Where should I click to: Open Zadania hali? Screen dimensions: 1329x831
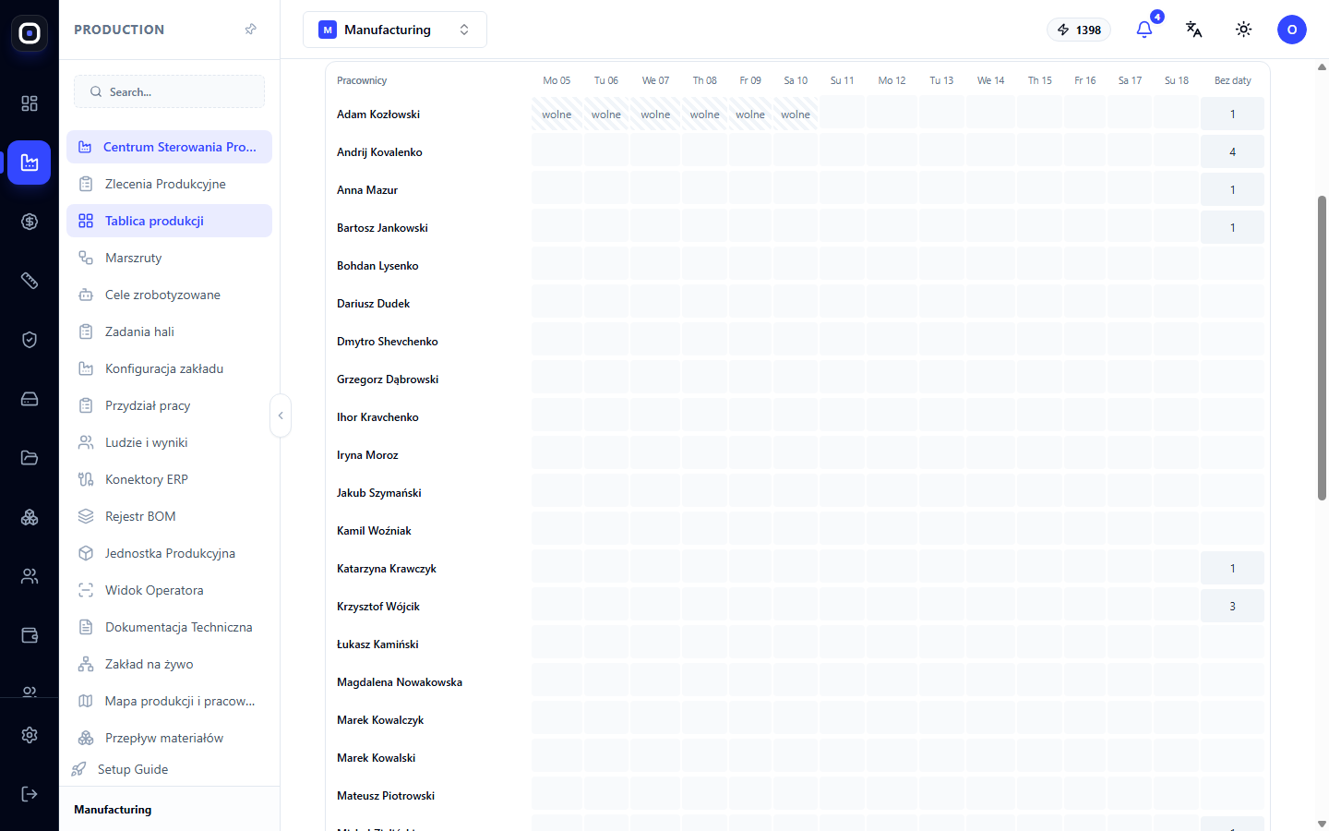169,331
